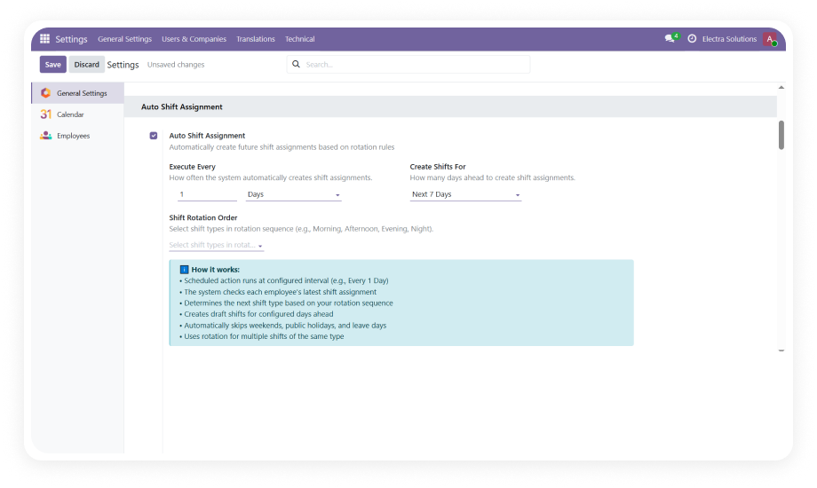Open the conversations chat icon
Image resolution: width=817 pixels, height=488 pixels.
point(670,38)
